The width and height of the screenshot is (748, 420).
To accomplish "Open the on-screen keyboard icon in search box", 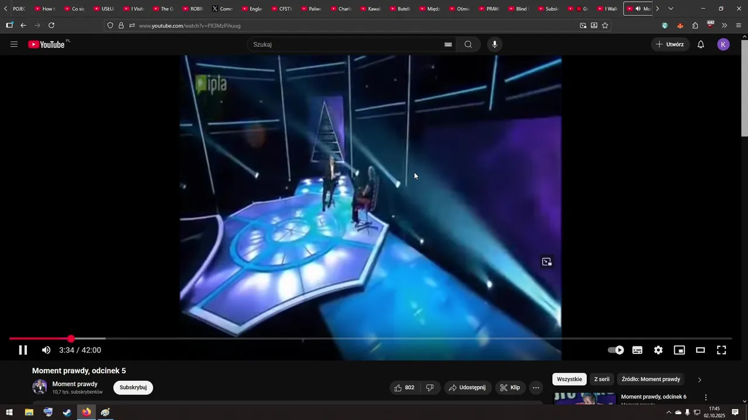I will click(448, 44).
